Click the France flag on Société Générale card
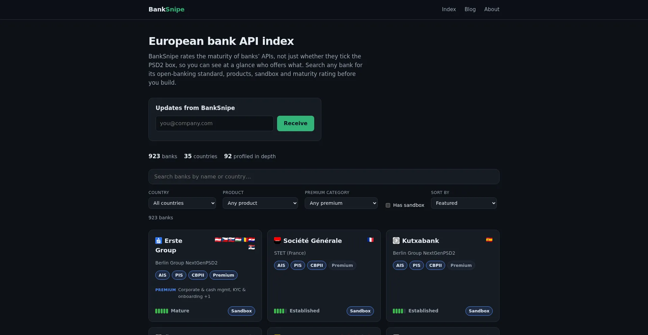The image size is (648, 335). (371, 240)
